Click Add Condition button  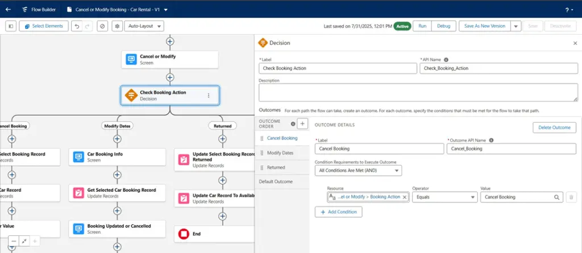point(339,212)
